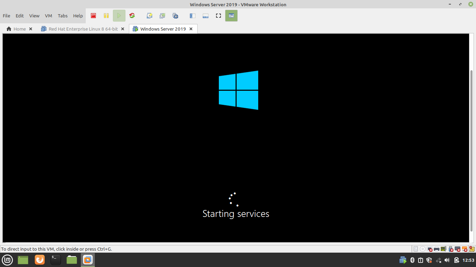Open the Tabs menu
This screenshot has width=476, height=267.
point(63,16)
